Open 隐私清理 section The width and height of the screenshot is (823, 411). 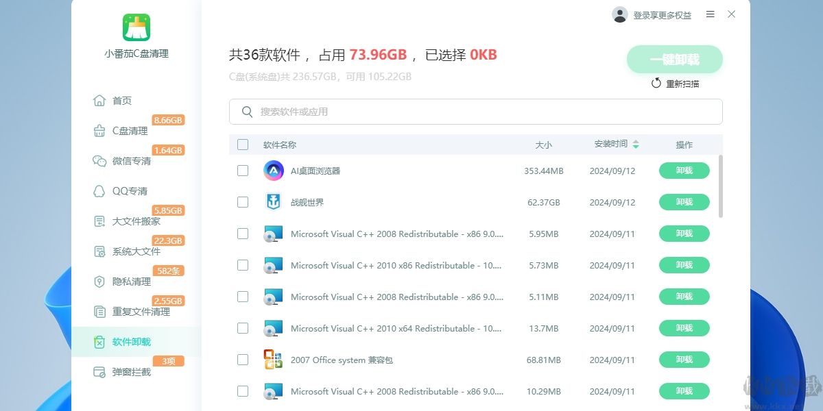(132, 282)
